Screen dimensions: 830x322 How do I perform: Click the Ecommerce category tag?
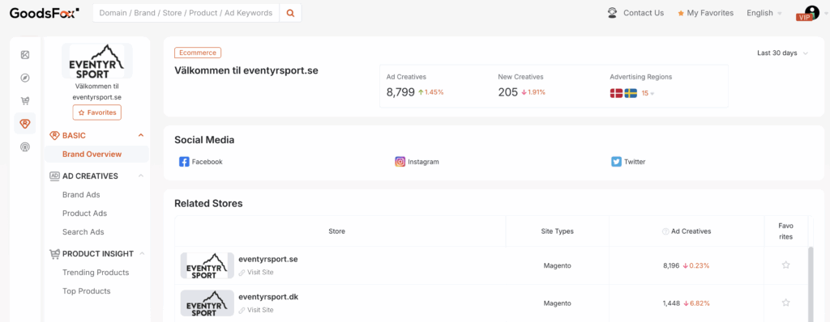pyautogui.click(x=198, y=53)
